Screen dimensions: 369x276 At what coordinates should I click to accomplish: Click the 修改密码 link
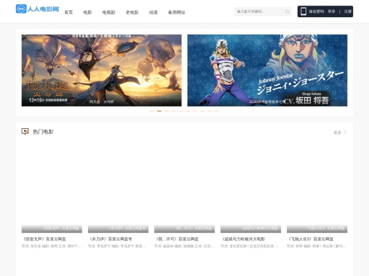click(x=316, y=12)
